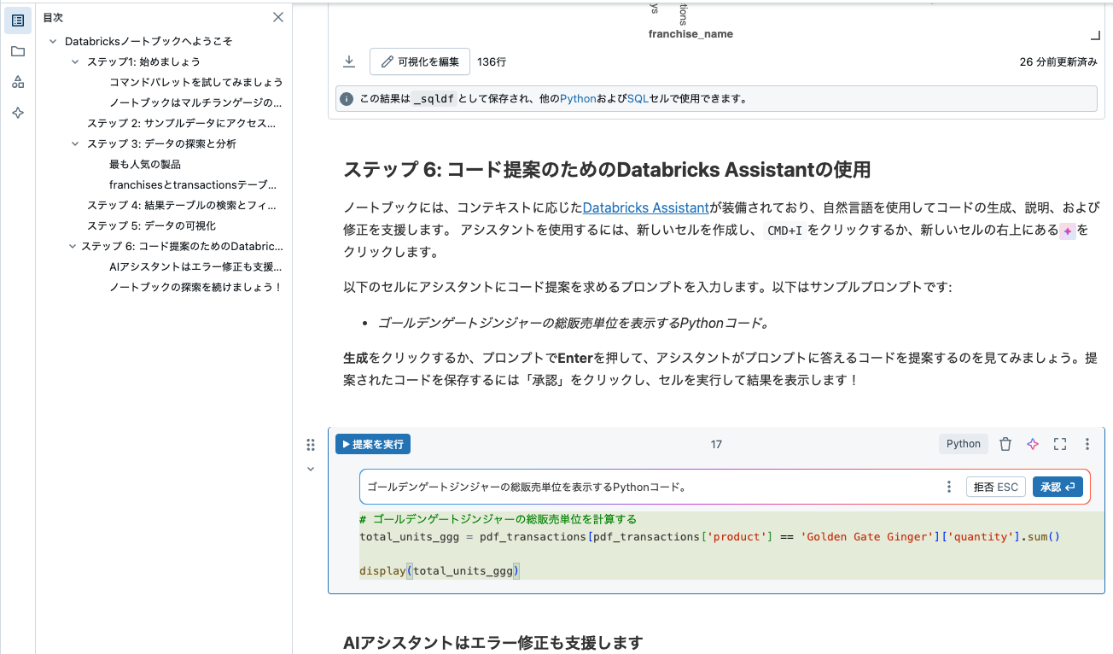Open the workspace folder browser icon
This screenshot has width=1113, height=654.
click(18, 51)
